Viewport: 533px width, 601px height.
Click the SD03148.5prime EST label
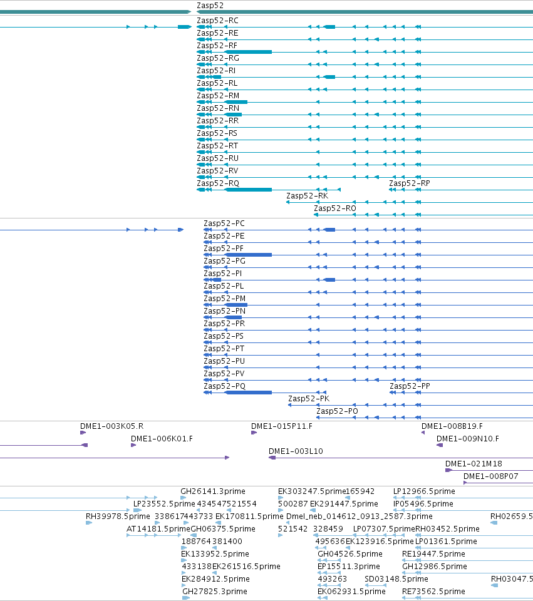click(x=396, y=579)
